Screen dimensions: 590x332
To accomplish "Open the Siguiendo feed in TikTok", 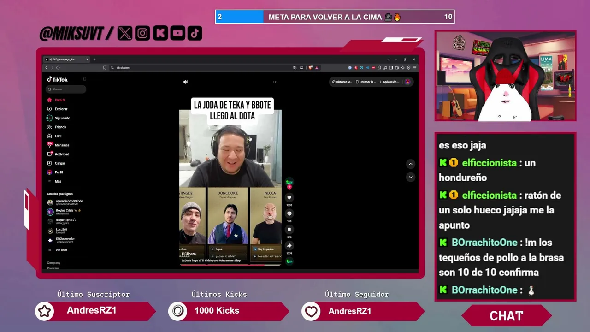I will coord(59,118).
